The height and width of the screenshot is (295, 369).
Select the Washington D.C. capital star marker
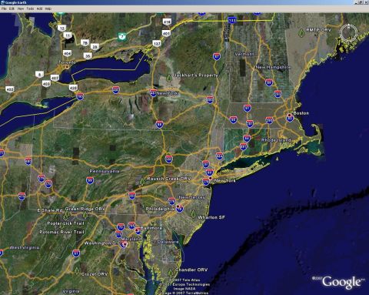pos(125,244)
